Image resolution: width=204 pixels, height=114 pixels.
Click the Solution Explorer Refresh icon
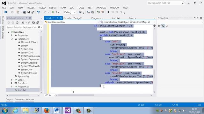click(x=33, y=22)
